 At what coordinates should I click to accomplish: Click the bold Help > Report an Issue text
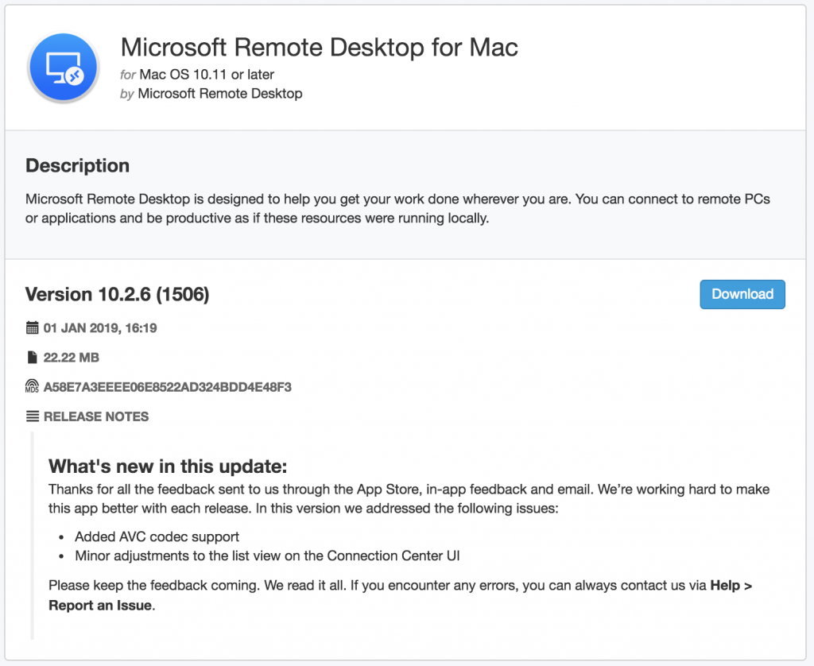point(400,595)
